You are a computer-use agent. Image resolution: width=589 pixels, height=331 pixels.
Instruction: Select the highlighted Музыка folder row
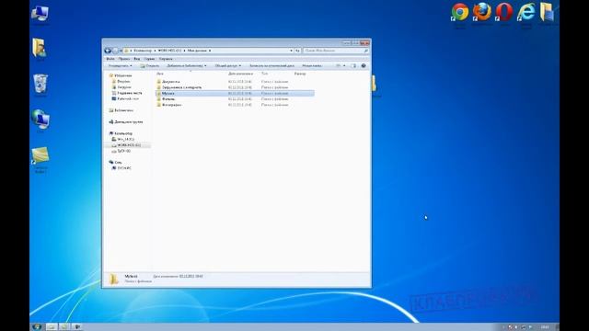click(235, 93)
